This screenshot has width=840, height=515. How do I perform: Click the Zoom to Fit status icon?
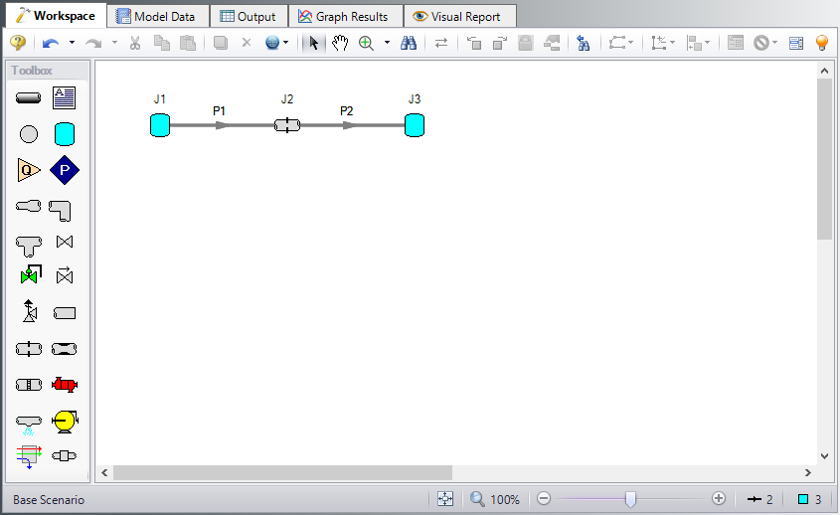pyautogui.click(x=444, y=499)
